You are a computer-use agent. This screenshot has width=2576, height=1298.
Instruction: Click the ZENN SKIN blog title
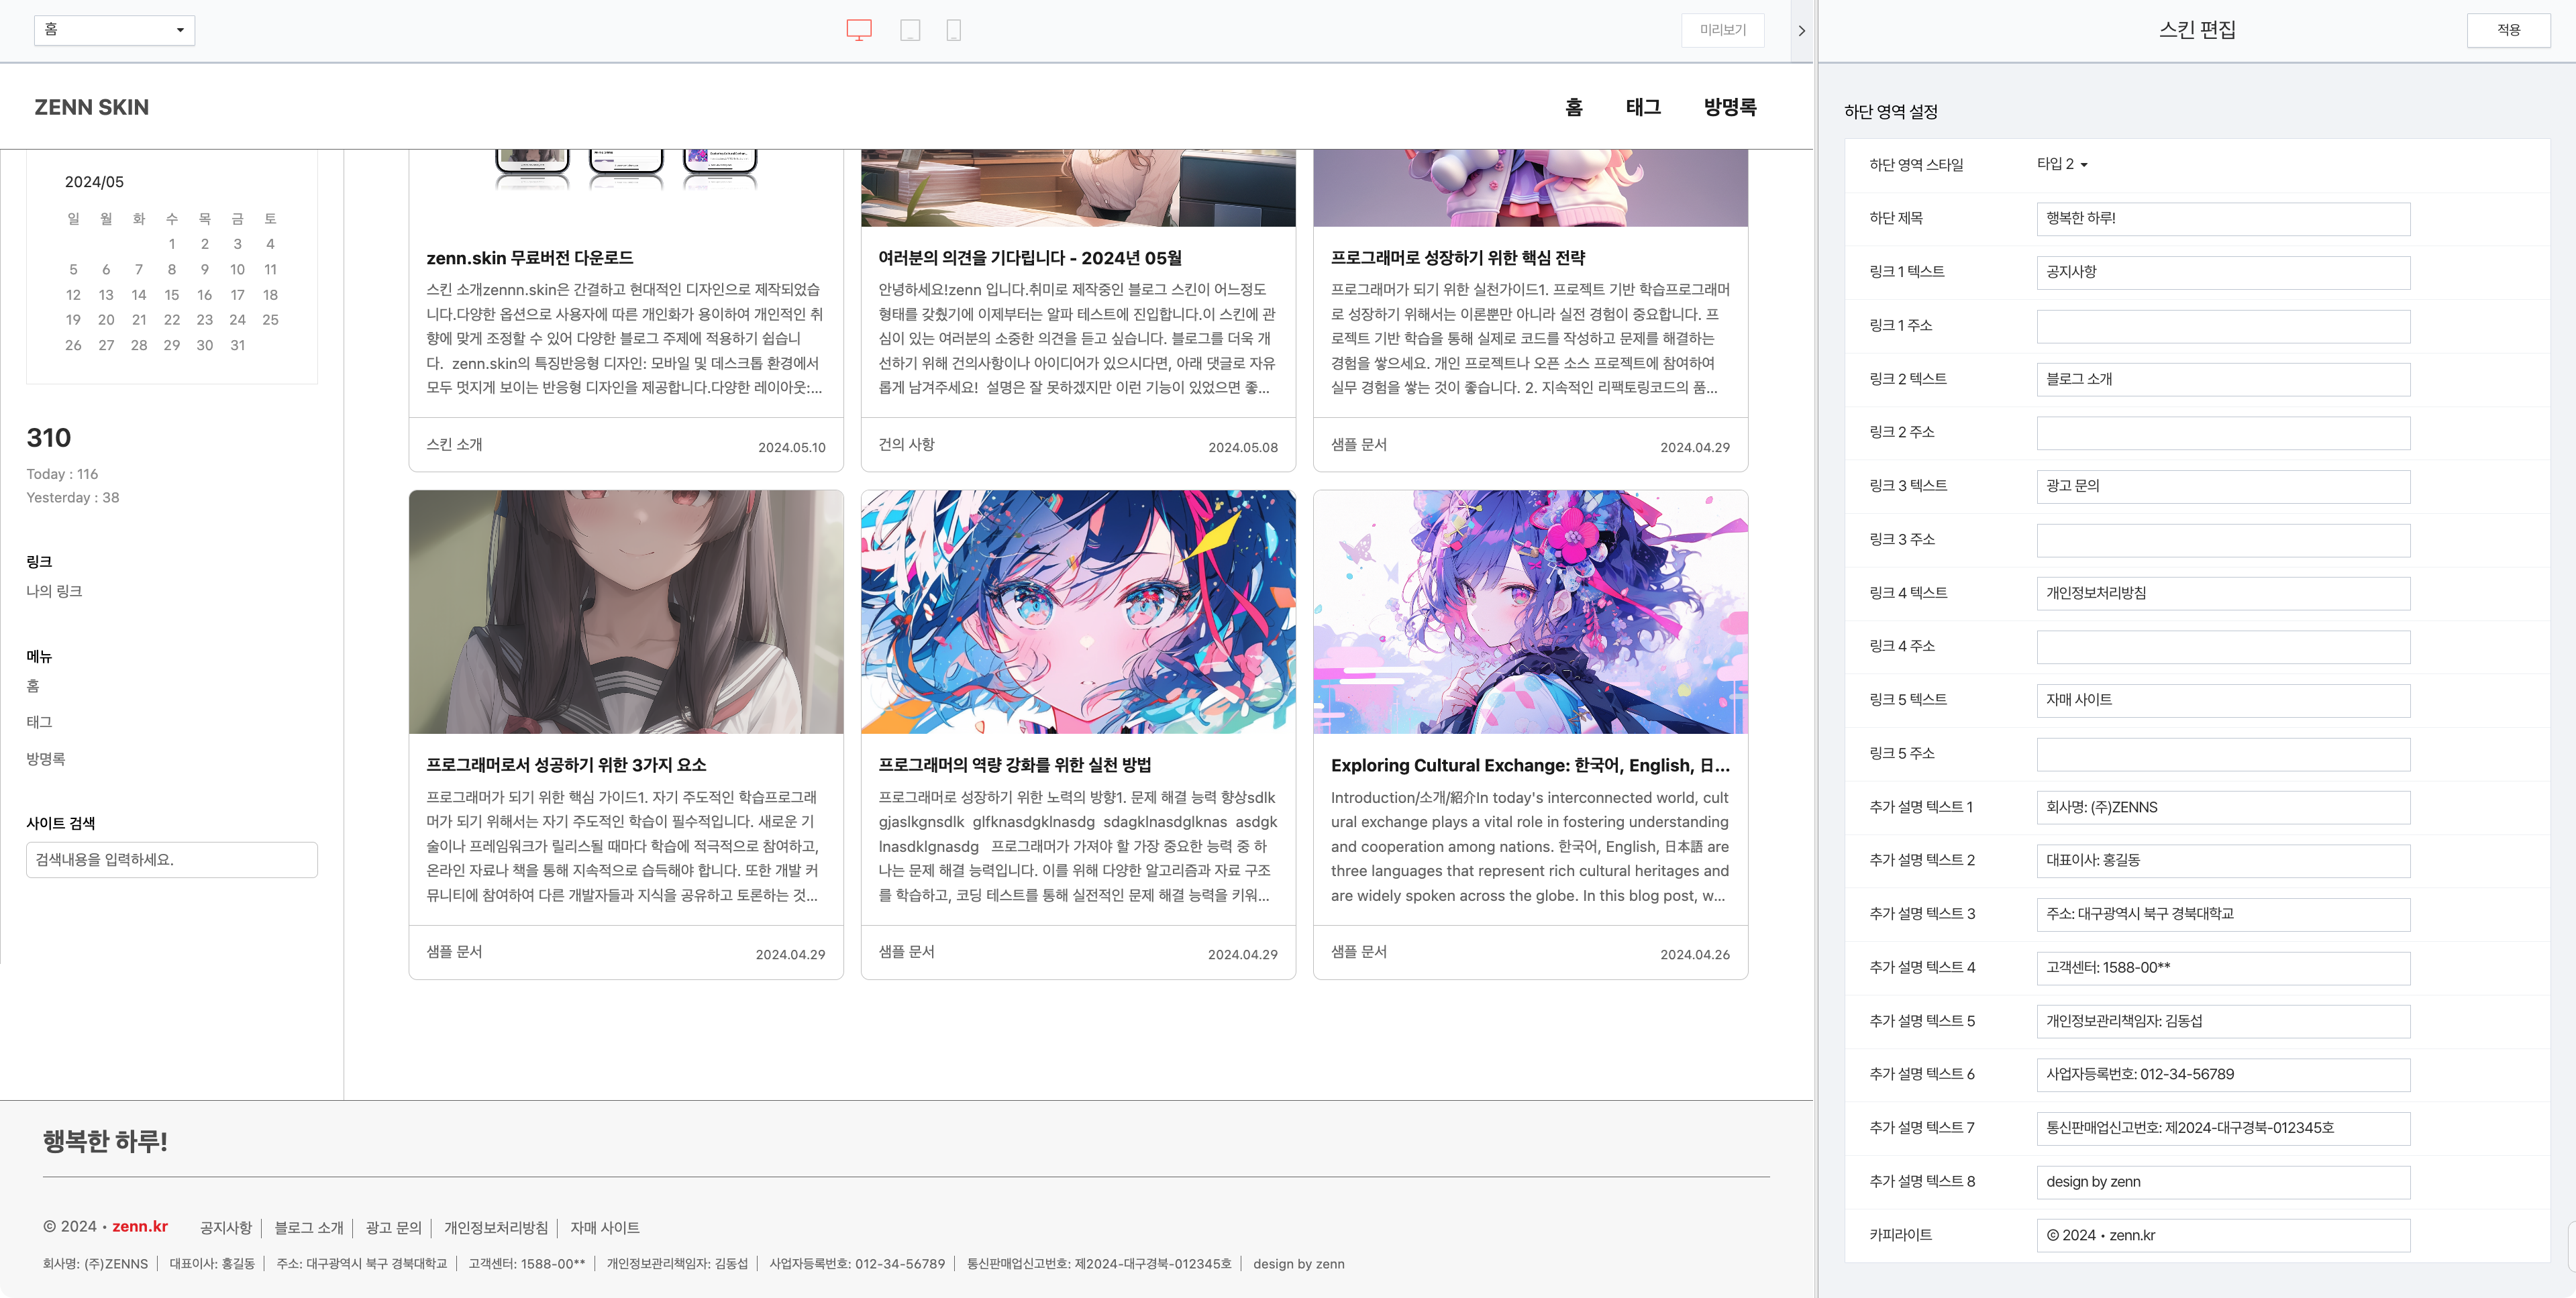click(92, 107)
